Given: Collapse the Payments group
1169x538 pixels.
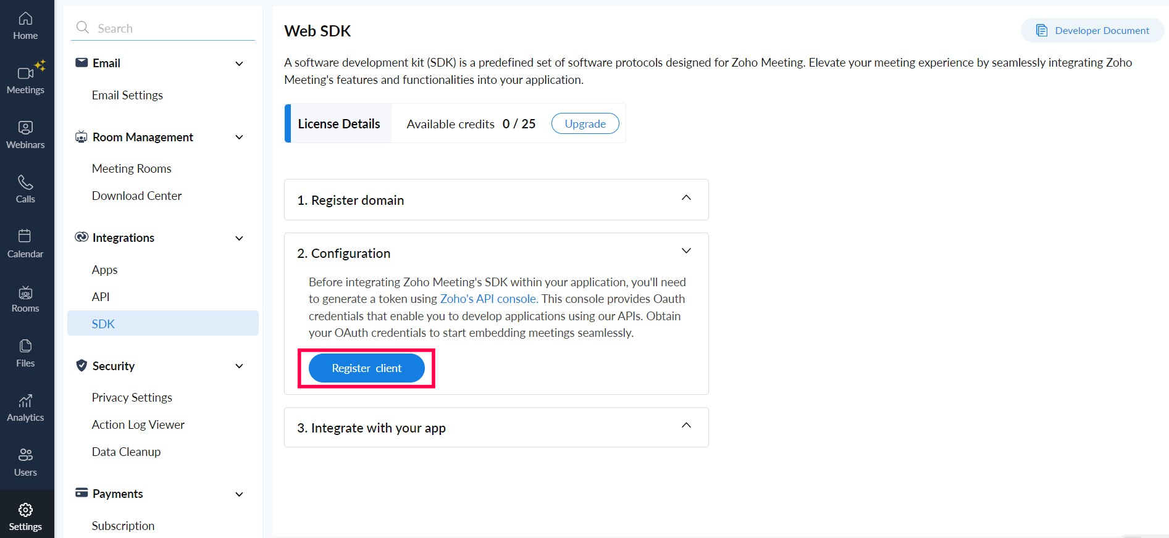Looking at the screenshot, I should click(240, 494).
